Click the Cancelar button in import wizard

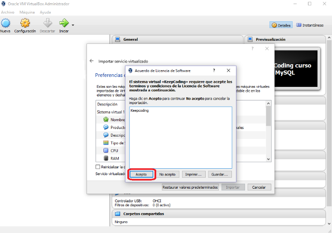(259, 187)
